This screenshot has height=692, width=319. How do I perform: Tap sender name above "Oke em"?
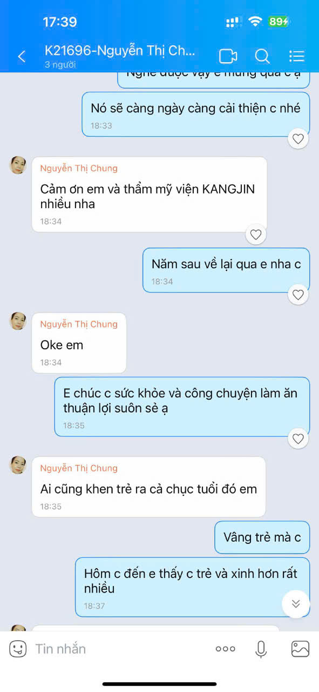coord(79,324)
